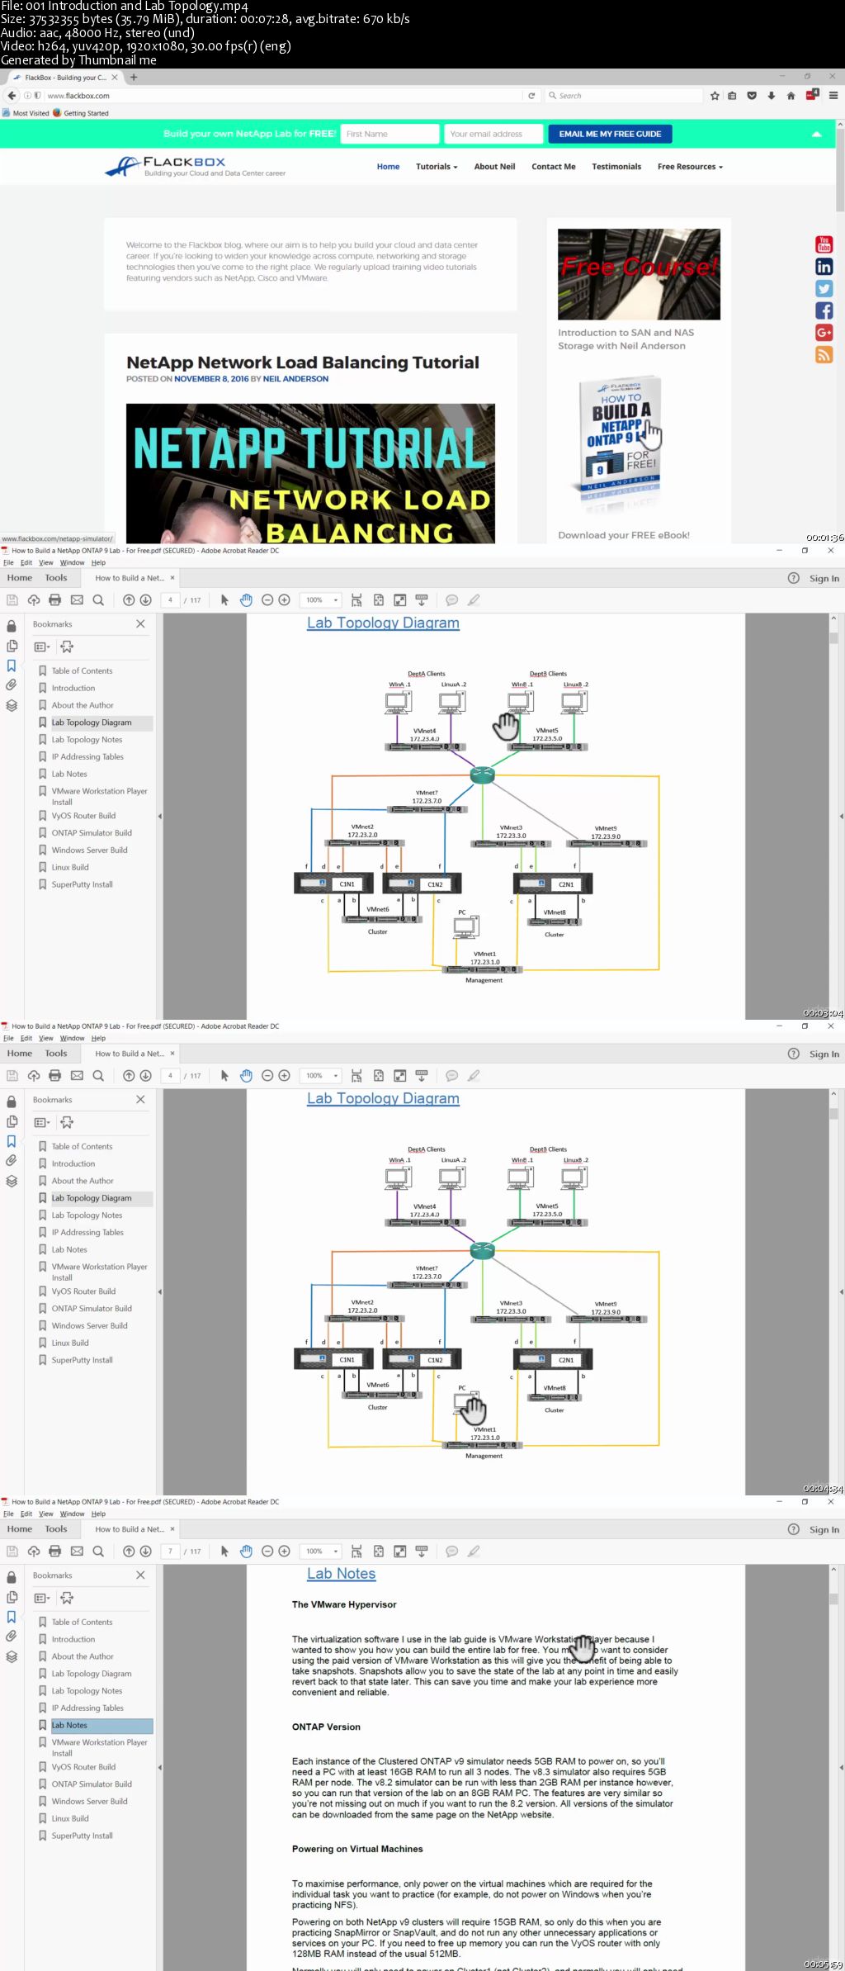This screenshot has width=845, height=1971.
Task: Open Flackbox RSS feed icon
Action: click(824, 355)
